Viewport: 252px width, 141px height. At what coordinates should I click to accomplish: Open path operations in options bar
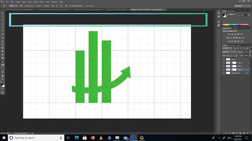(x=53, y=6)
